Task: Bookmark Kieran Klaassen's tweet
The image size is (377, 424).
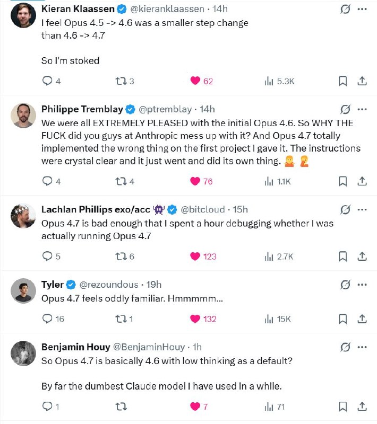Action: (x=343, y=81)
